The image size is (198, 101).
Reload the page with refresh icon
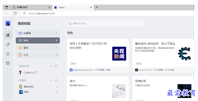coord(15,13)
